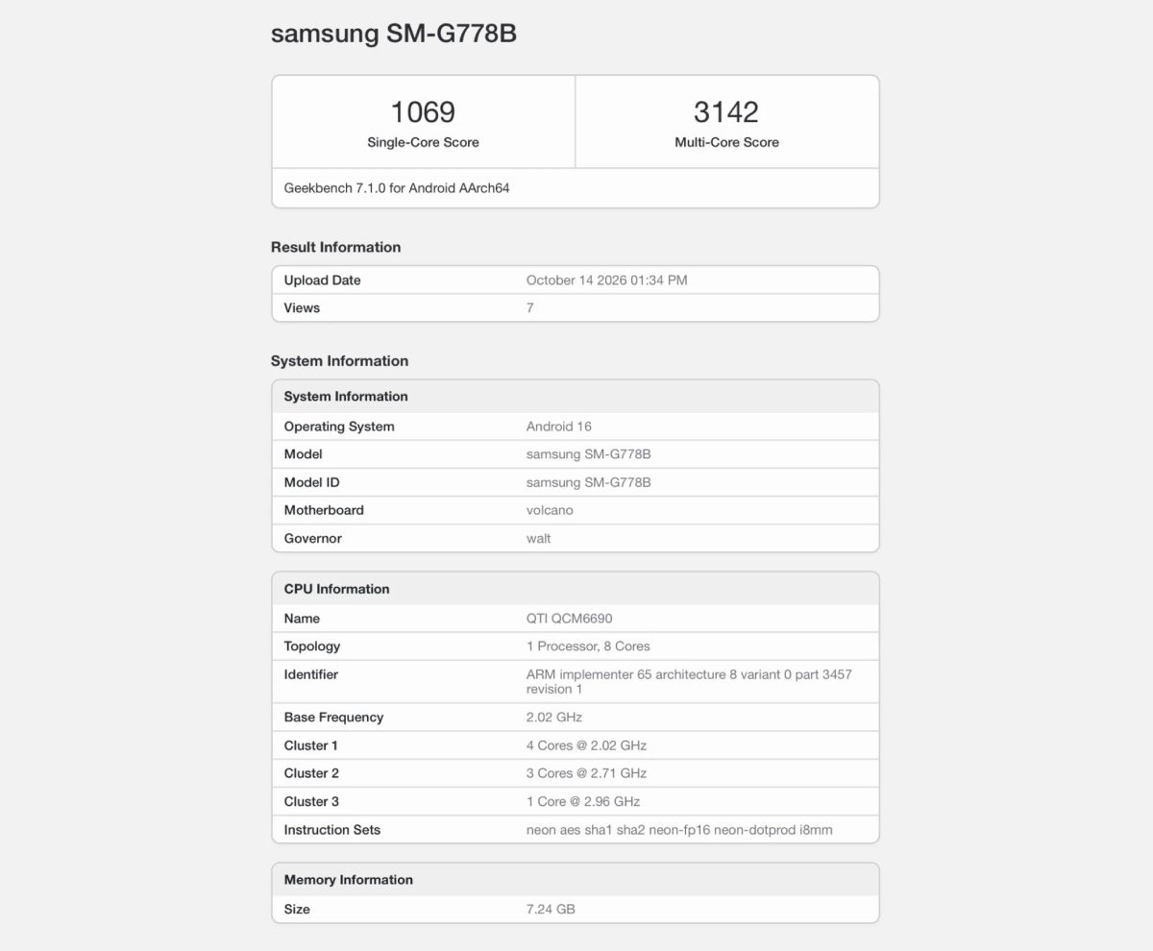Select the memory size value 7.24 GB

point(551,909)
